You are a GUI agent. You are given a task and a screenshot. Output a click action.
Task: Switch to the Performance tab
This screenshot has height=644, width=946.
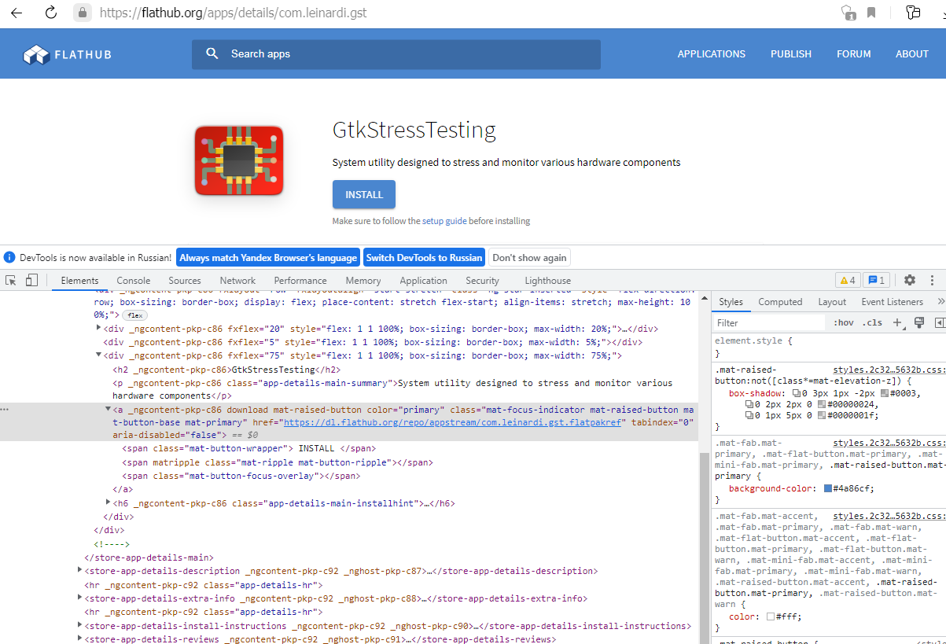click(300, 281)
